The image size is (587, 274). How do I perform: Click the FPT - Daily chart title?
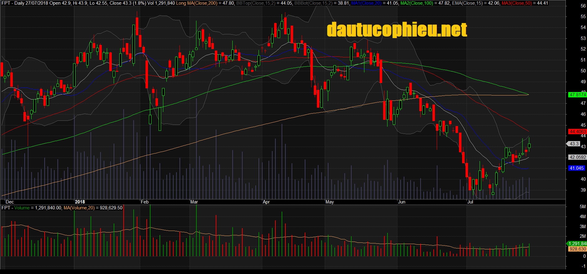coord(12,3)
